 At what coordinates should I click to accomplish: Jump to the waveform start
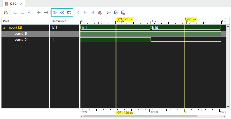(x=38, y=13)
